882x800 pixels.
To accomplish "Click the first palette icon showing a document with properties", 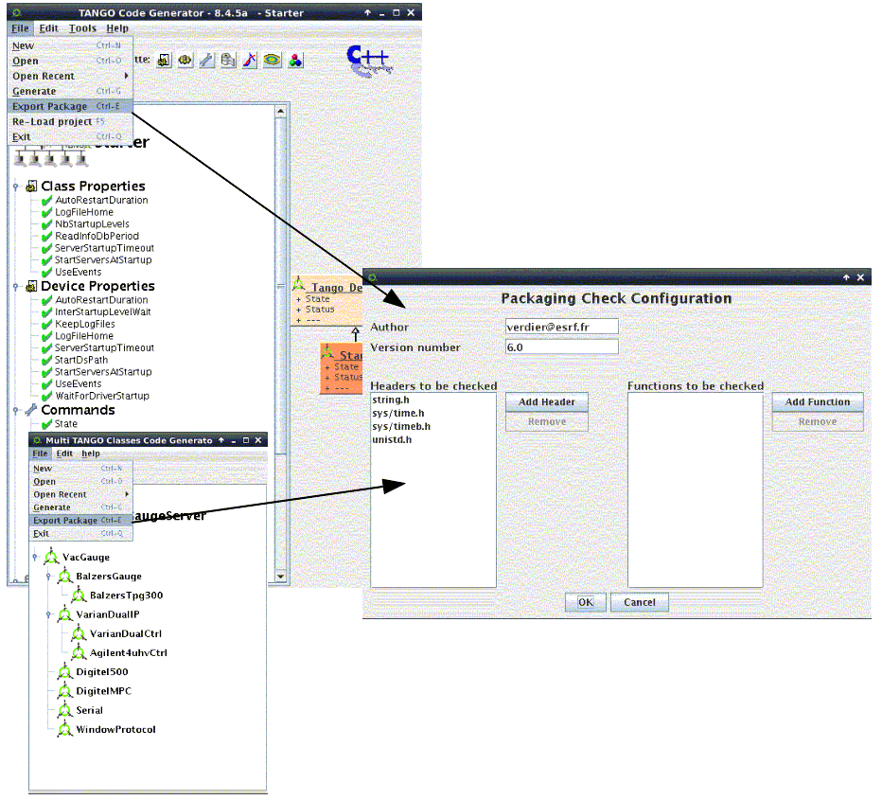I will pyautogui.click(x=164, y=61).
